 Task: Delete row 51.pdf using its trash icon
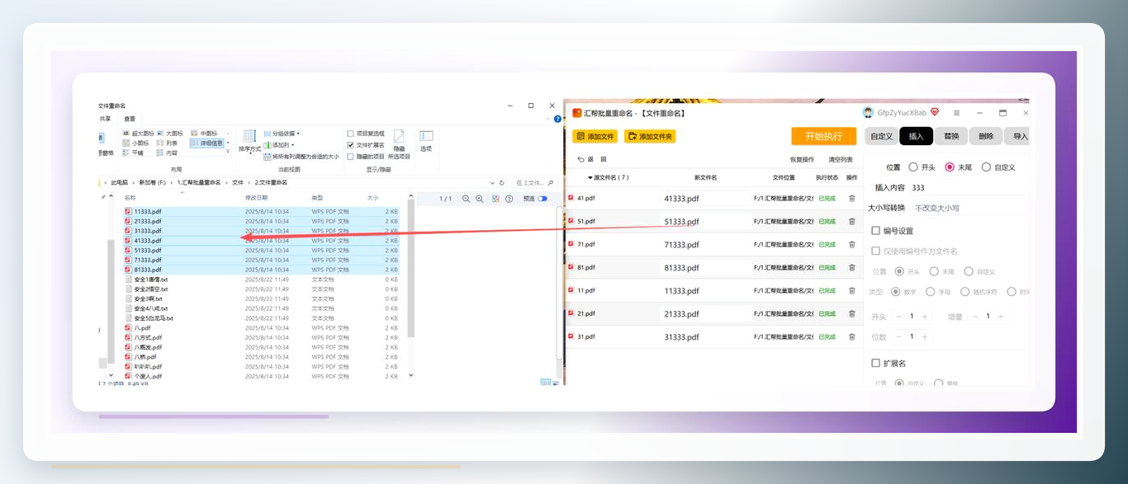point(852,221)
